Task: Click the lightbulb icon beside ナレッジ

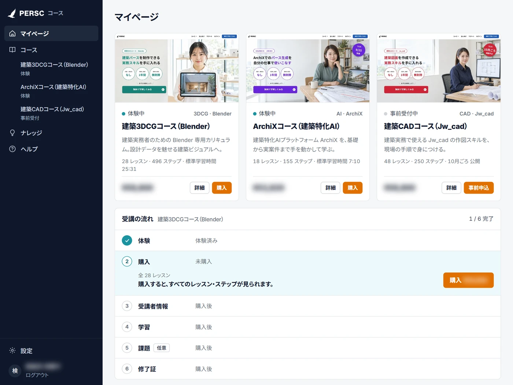Action: tap(12, 133)
